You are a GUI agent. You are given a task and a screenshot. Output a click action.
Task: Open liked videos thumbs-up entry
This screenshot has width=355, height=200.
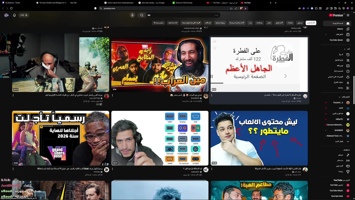[x=348, y=77]
